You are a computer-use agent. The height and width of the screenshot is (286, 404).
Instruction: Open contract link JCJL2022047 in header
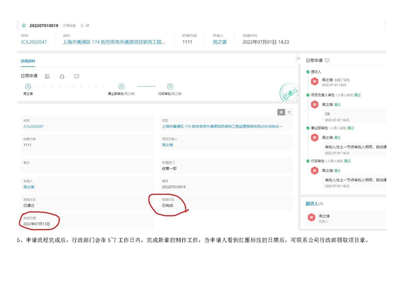[x=33, y=42]
